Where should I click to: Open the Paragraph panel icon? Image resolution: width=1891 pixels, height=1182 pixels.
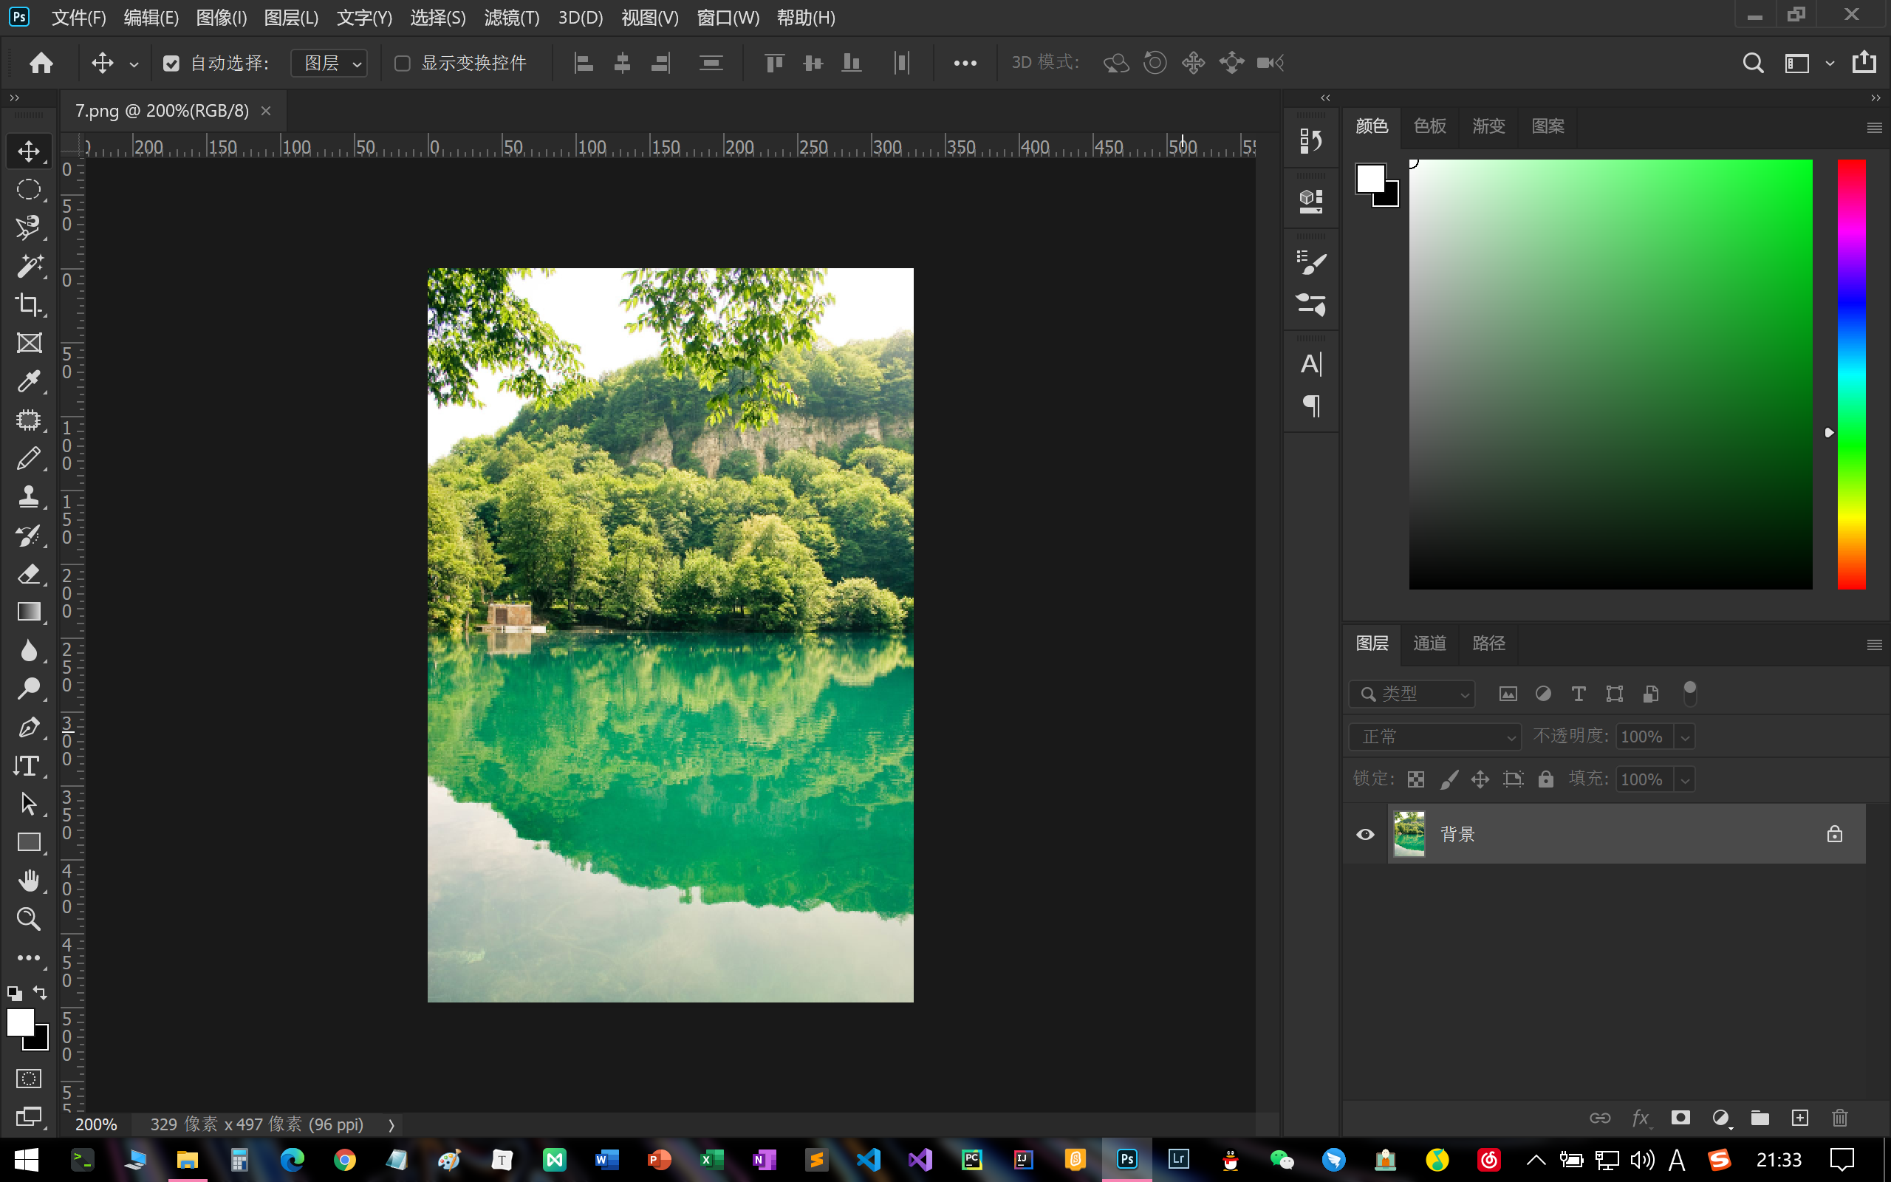point(1310,406)
